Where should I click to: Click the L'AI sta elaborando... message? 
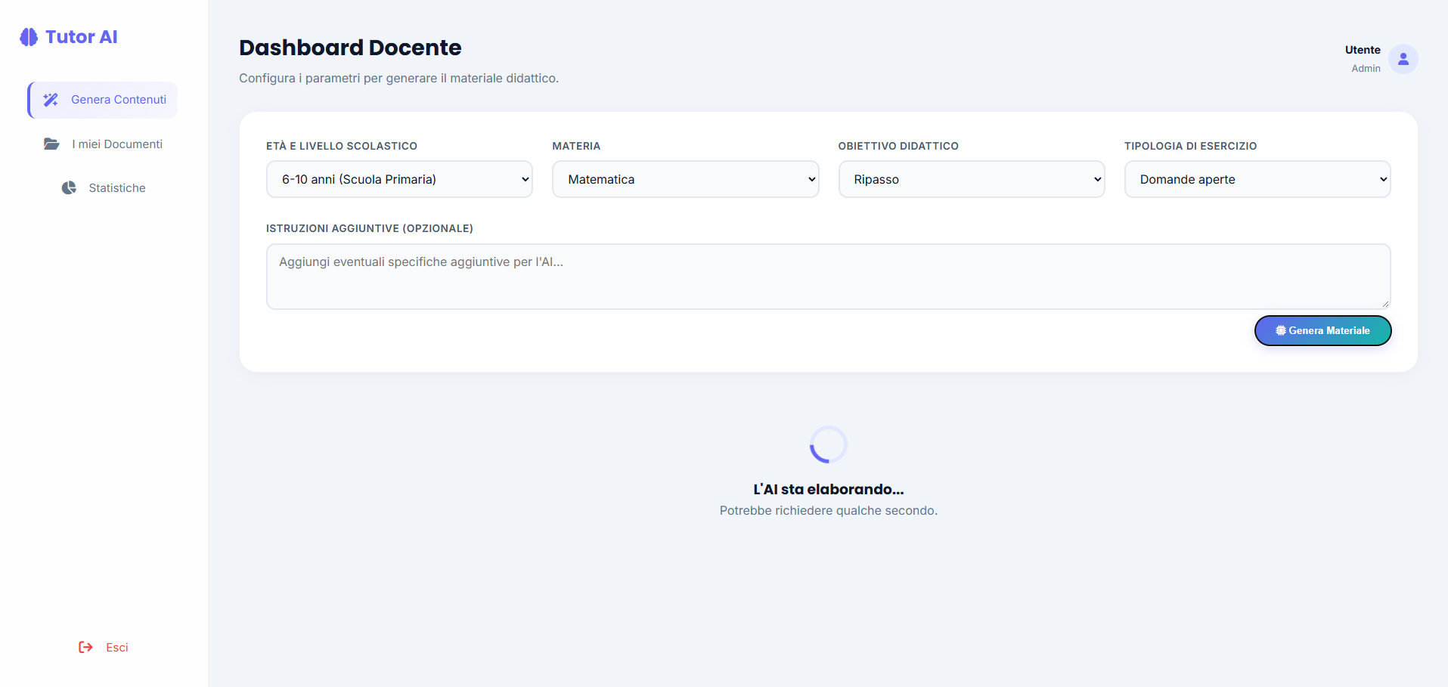tap(828, 490)
